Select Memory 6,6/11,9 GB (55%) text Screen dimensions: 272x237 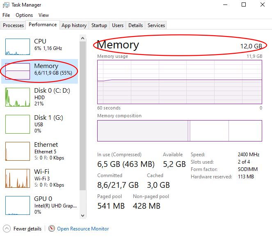pyautogui.click(x=53, y=69)
